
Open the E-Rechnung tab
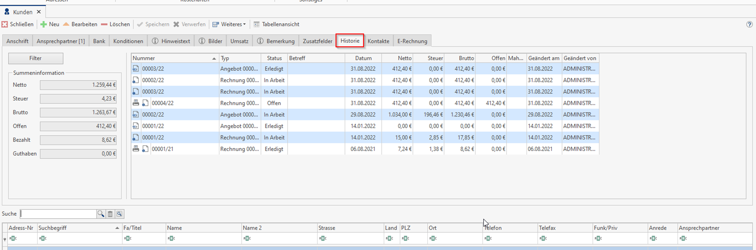coord(412,41)
